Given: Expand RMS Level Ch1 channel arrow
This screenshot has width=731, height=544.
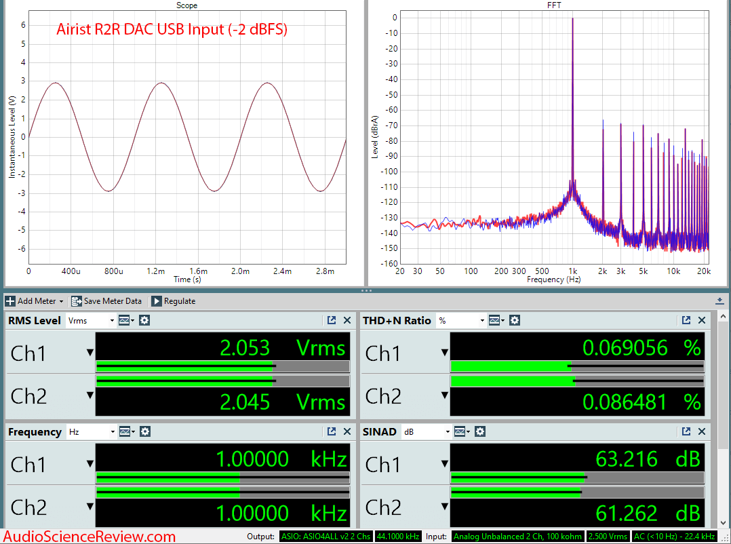Looking at the screenshot, I should coord(90,353).
